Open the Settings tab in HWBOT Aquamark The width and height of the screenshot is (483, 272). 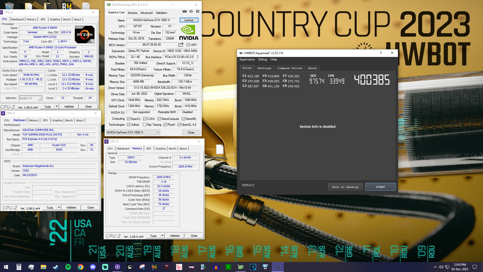(x=264, y=68)
